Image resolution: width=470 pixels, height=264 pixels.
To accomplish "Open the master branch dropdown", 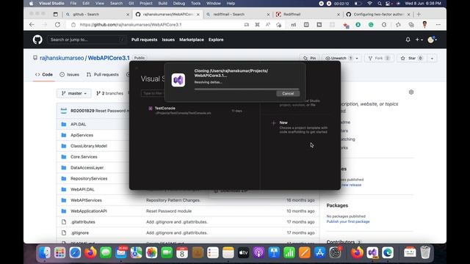I will tap(73, 93).
